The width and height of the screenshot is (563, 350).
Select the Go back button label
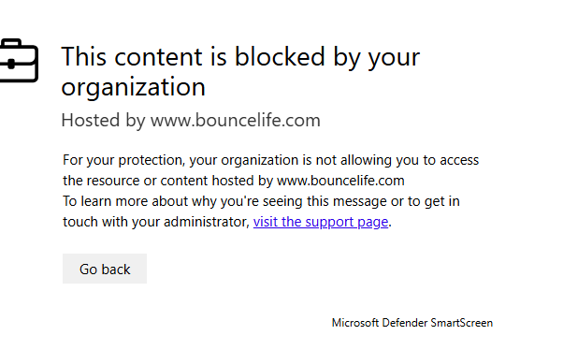coord(105,270)
